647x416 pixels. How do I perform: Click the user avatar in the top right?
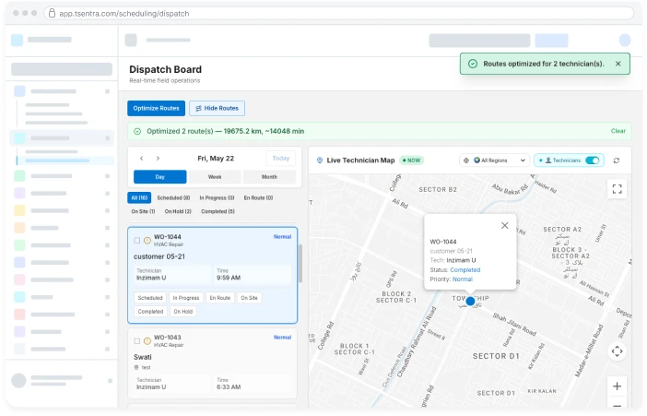[625, 40]
